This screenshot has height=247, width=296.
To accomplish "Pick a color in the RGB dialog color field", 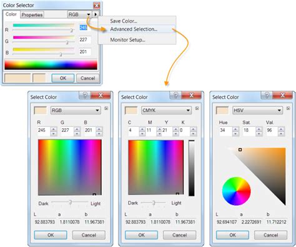I will (70, 168).
